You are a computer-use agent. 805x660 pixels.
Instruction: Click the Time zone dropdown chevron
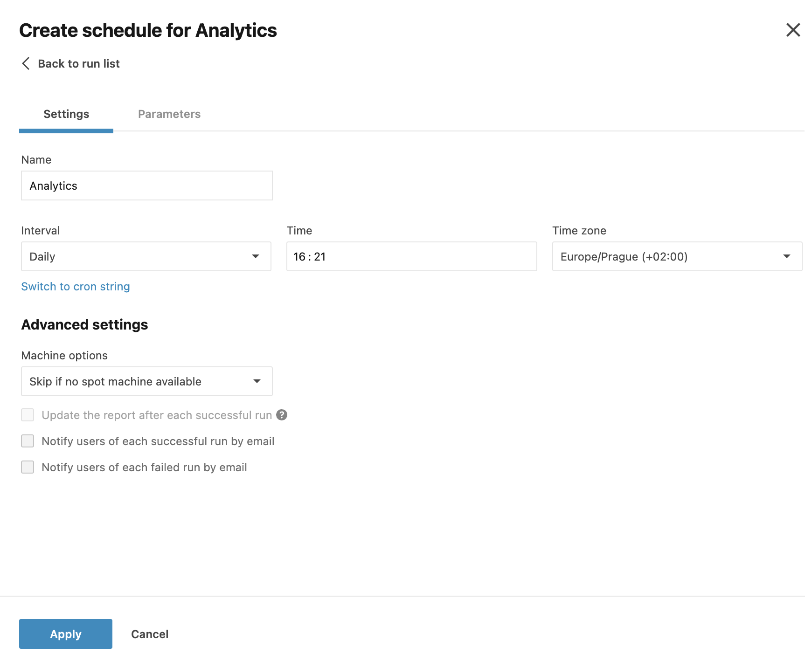coord(787,256)
